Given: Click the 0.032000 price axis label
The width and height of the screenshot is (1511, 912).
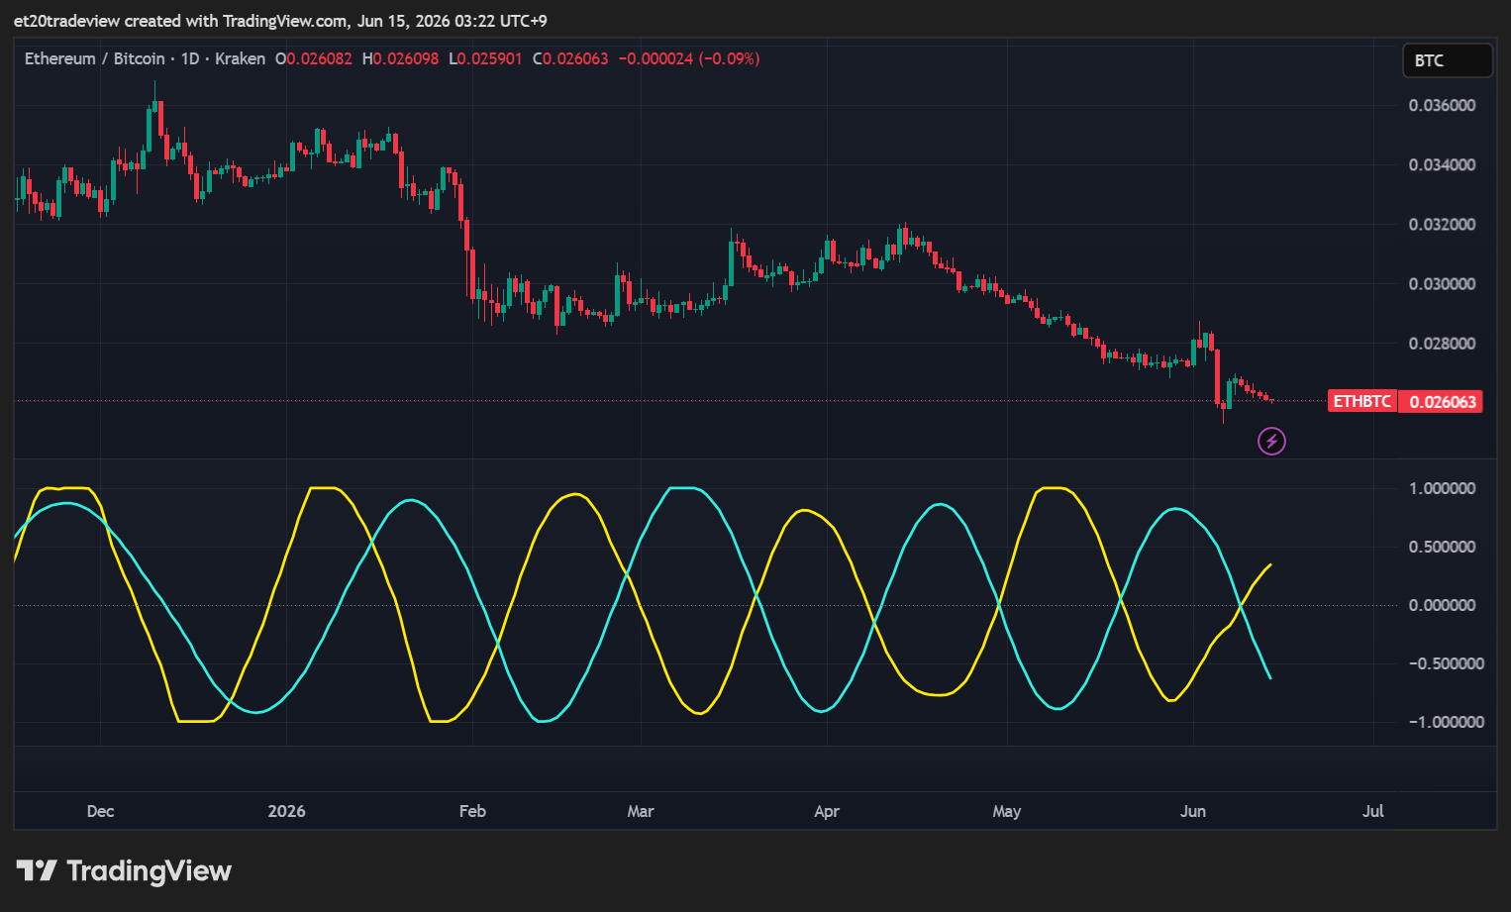Looking at the screenshot, I should (1442, 224).
